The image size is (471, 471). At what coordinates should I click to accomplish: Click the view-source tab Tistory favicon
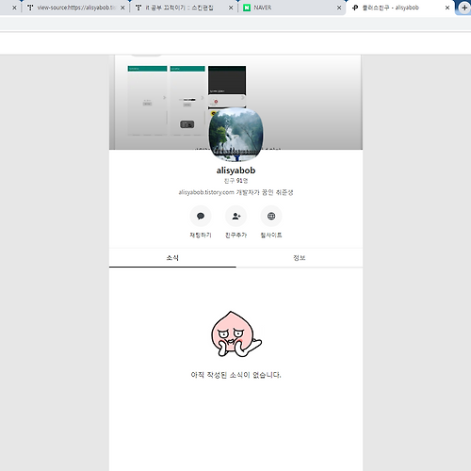(30, 8)
